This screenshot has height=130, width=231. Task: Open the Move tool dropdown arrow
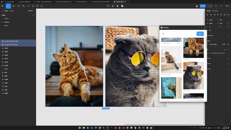pyautogui.click(x=10, y=6)
